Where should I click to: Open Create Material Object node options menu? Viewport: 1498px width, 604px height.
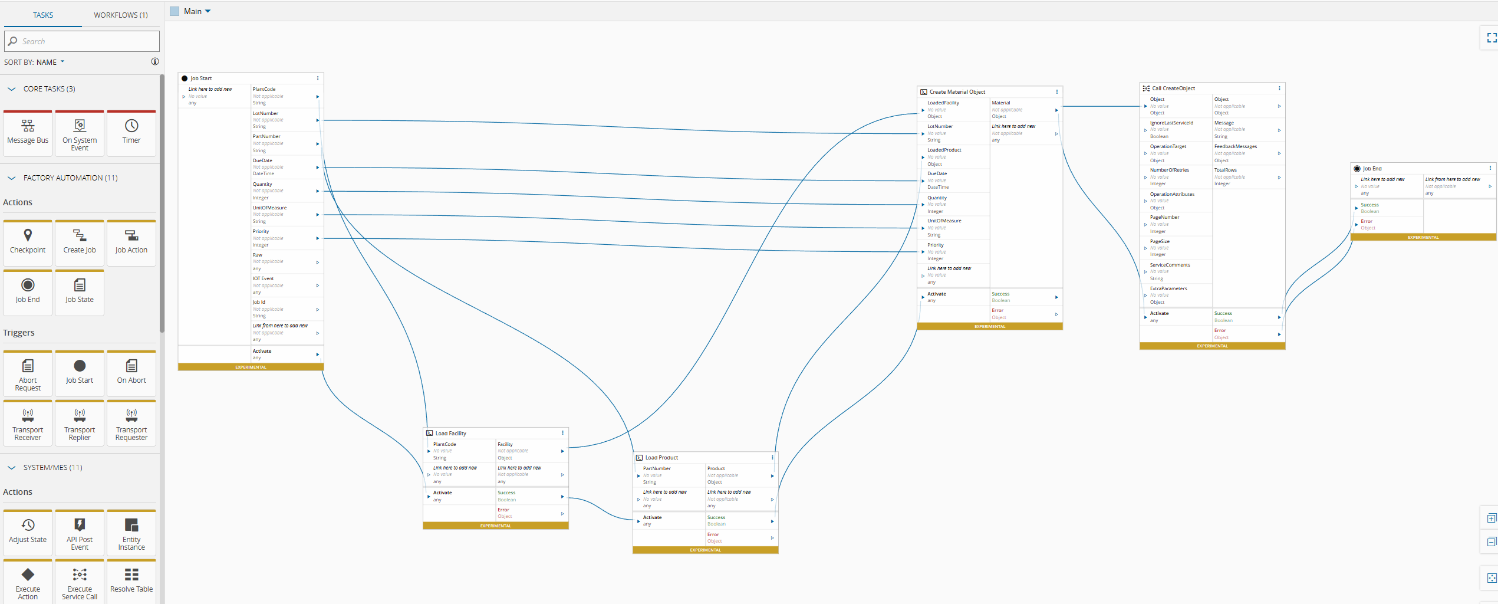pos(1057,91)
